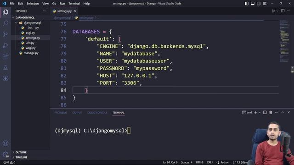Maximize the panel with chevron up

coord(283,112)
